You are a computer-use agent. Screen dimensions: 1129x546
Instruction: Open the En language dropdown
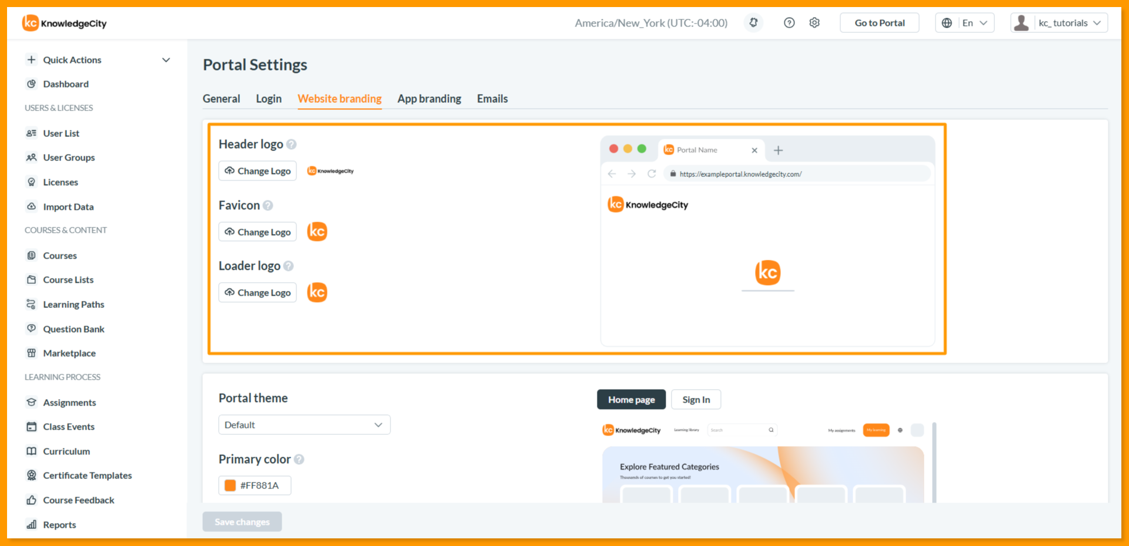(x=965, y=23)
